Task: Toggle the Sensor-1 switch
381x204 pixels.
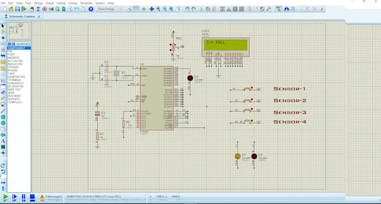Action: click(247, 89)
